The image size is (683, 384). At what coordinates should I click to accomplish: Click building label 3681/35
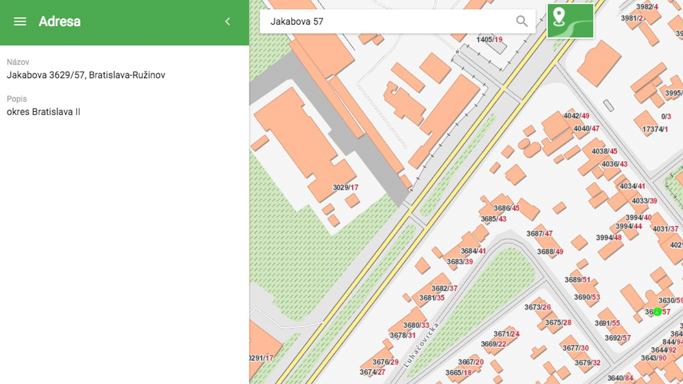point(432,298)
